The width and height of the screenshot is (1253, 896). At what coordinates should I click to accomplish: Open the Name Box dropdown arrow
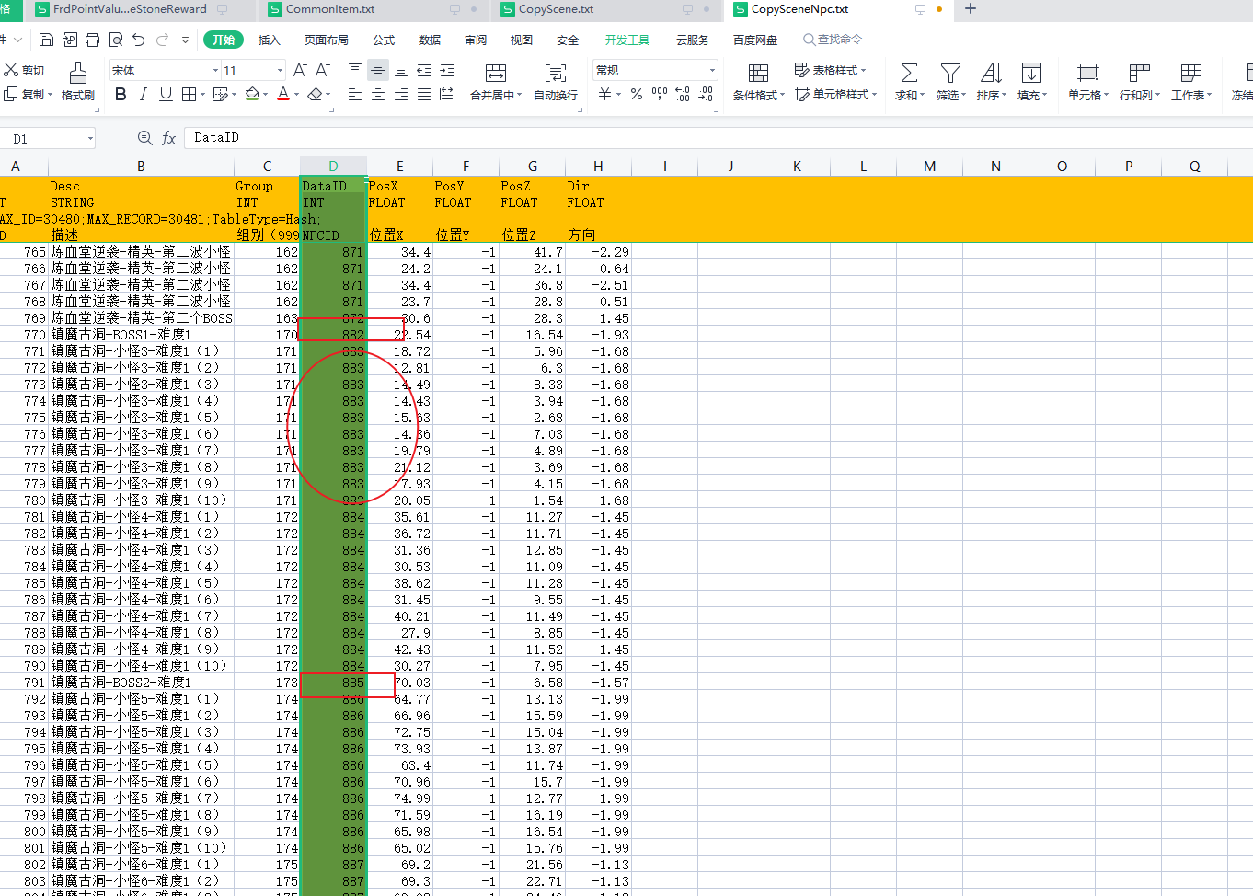point(90,138)
